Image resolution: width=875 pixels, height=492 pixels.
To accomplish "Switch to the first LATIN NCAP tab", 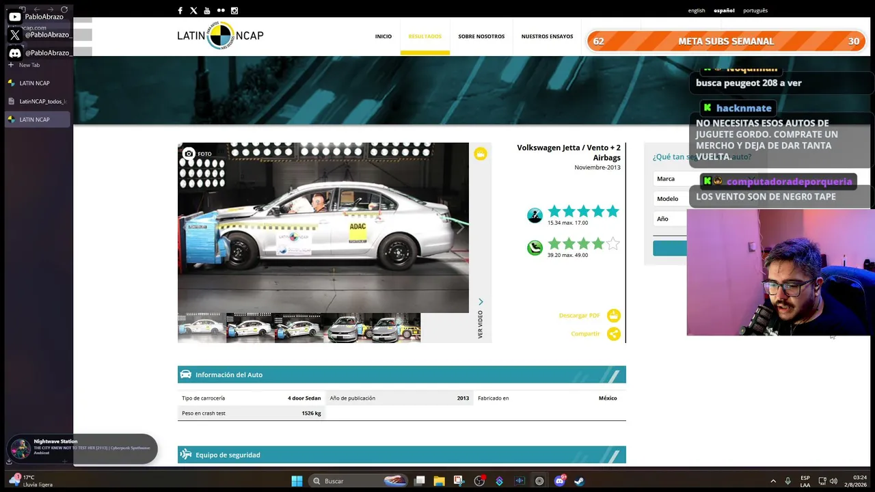I will (x=38, y=83).
